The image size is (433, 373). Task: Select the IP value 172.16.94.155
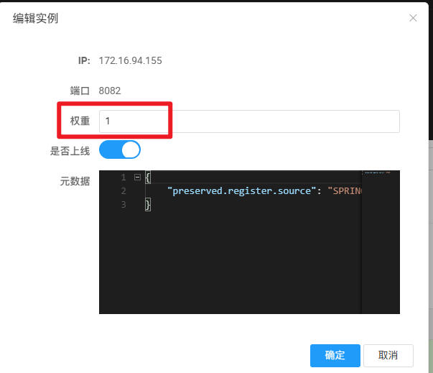131,61
